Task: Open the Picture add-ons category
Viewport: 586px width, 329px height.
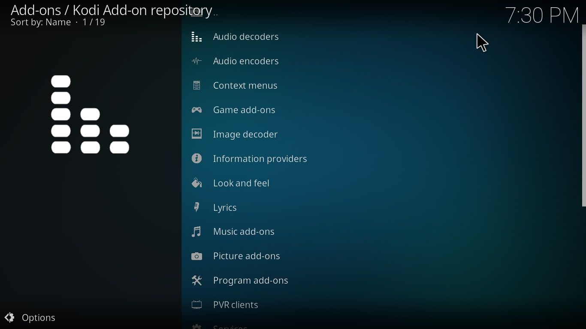Action: click(381, 256)
